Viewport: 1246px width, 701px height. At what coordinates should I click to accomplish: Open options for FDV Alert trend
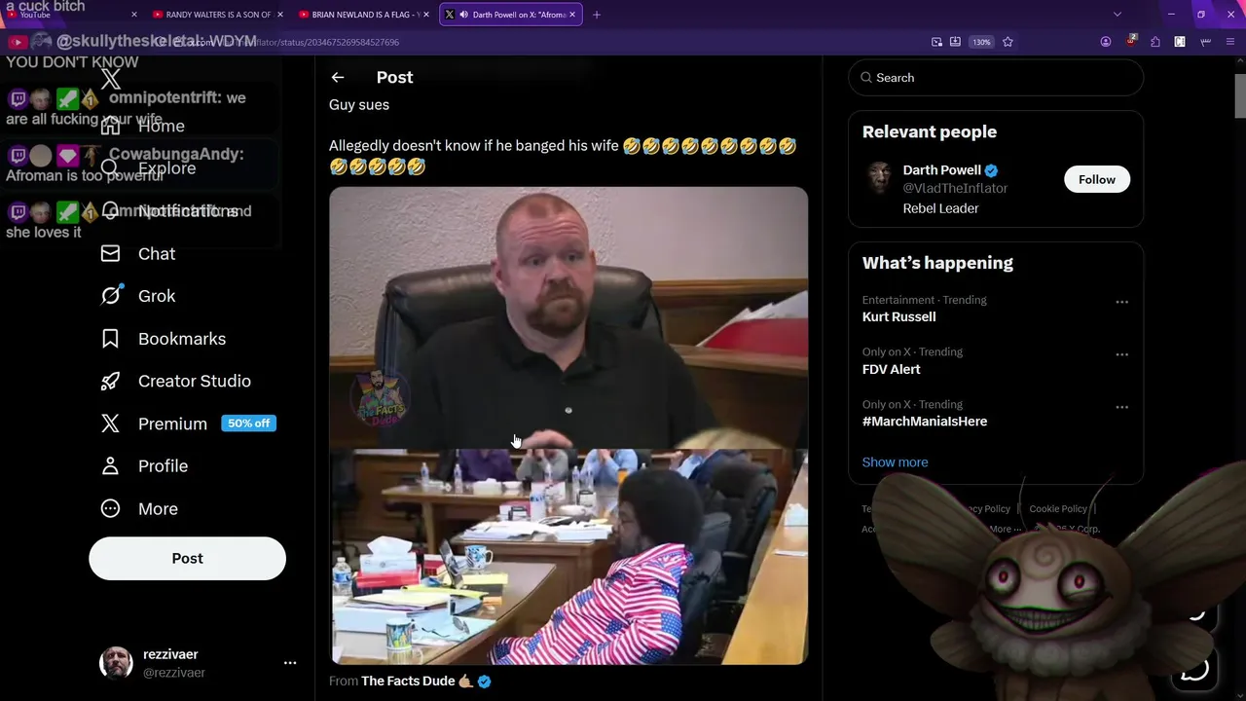coord(1121,354)
